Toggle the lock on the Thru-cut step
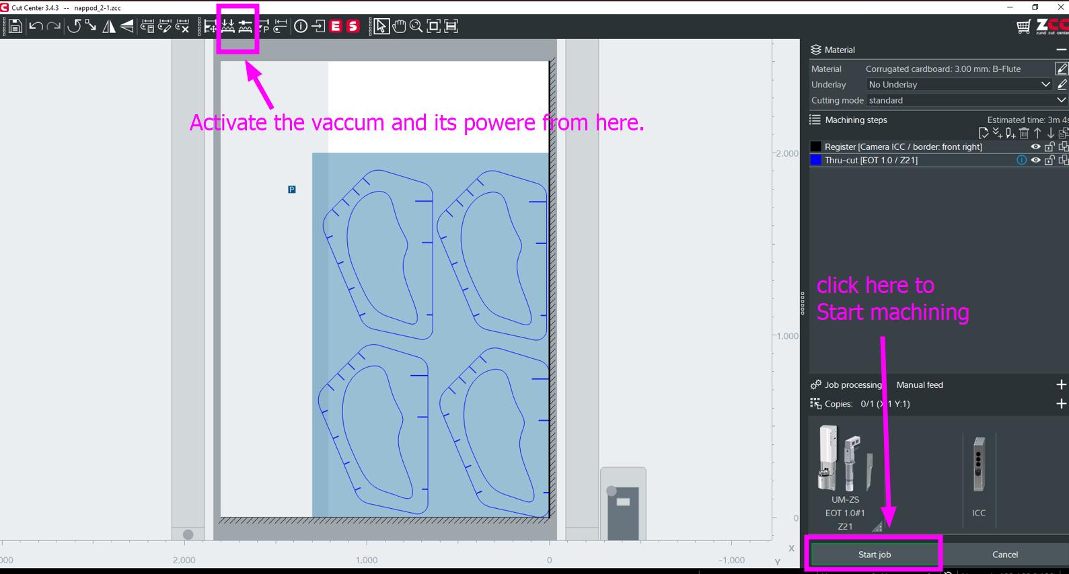The width and height of the screenshot is (1069, 574). (x=1049, y=160)
